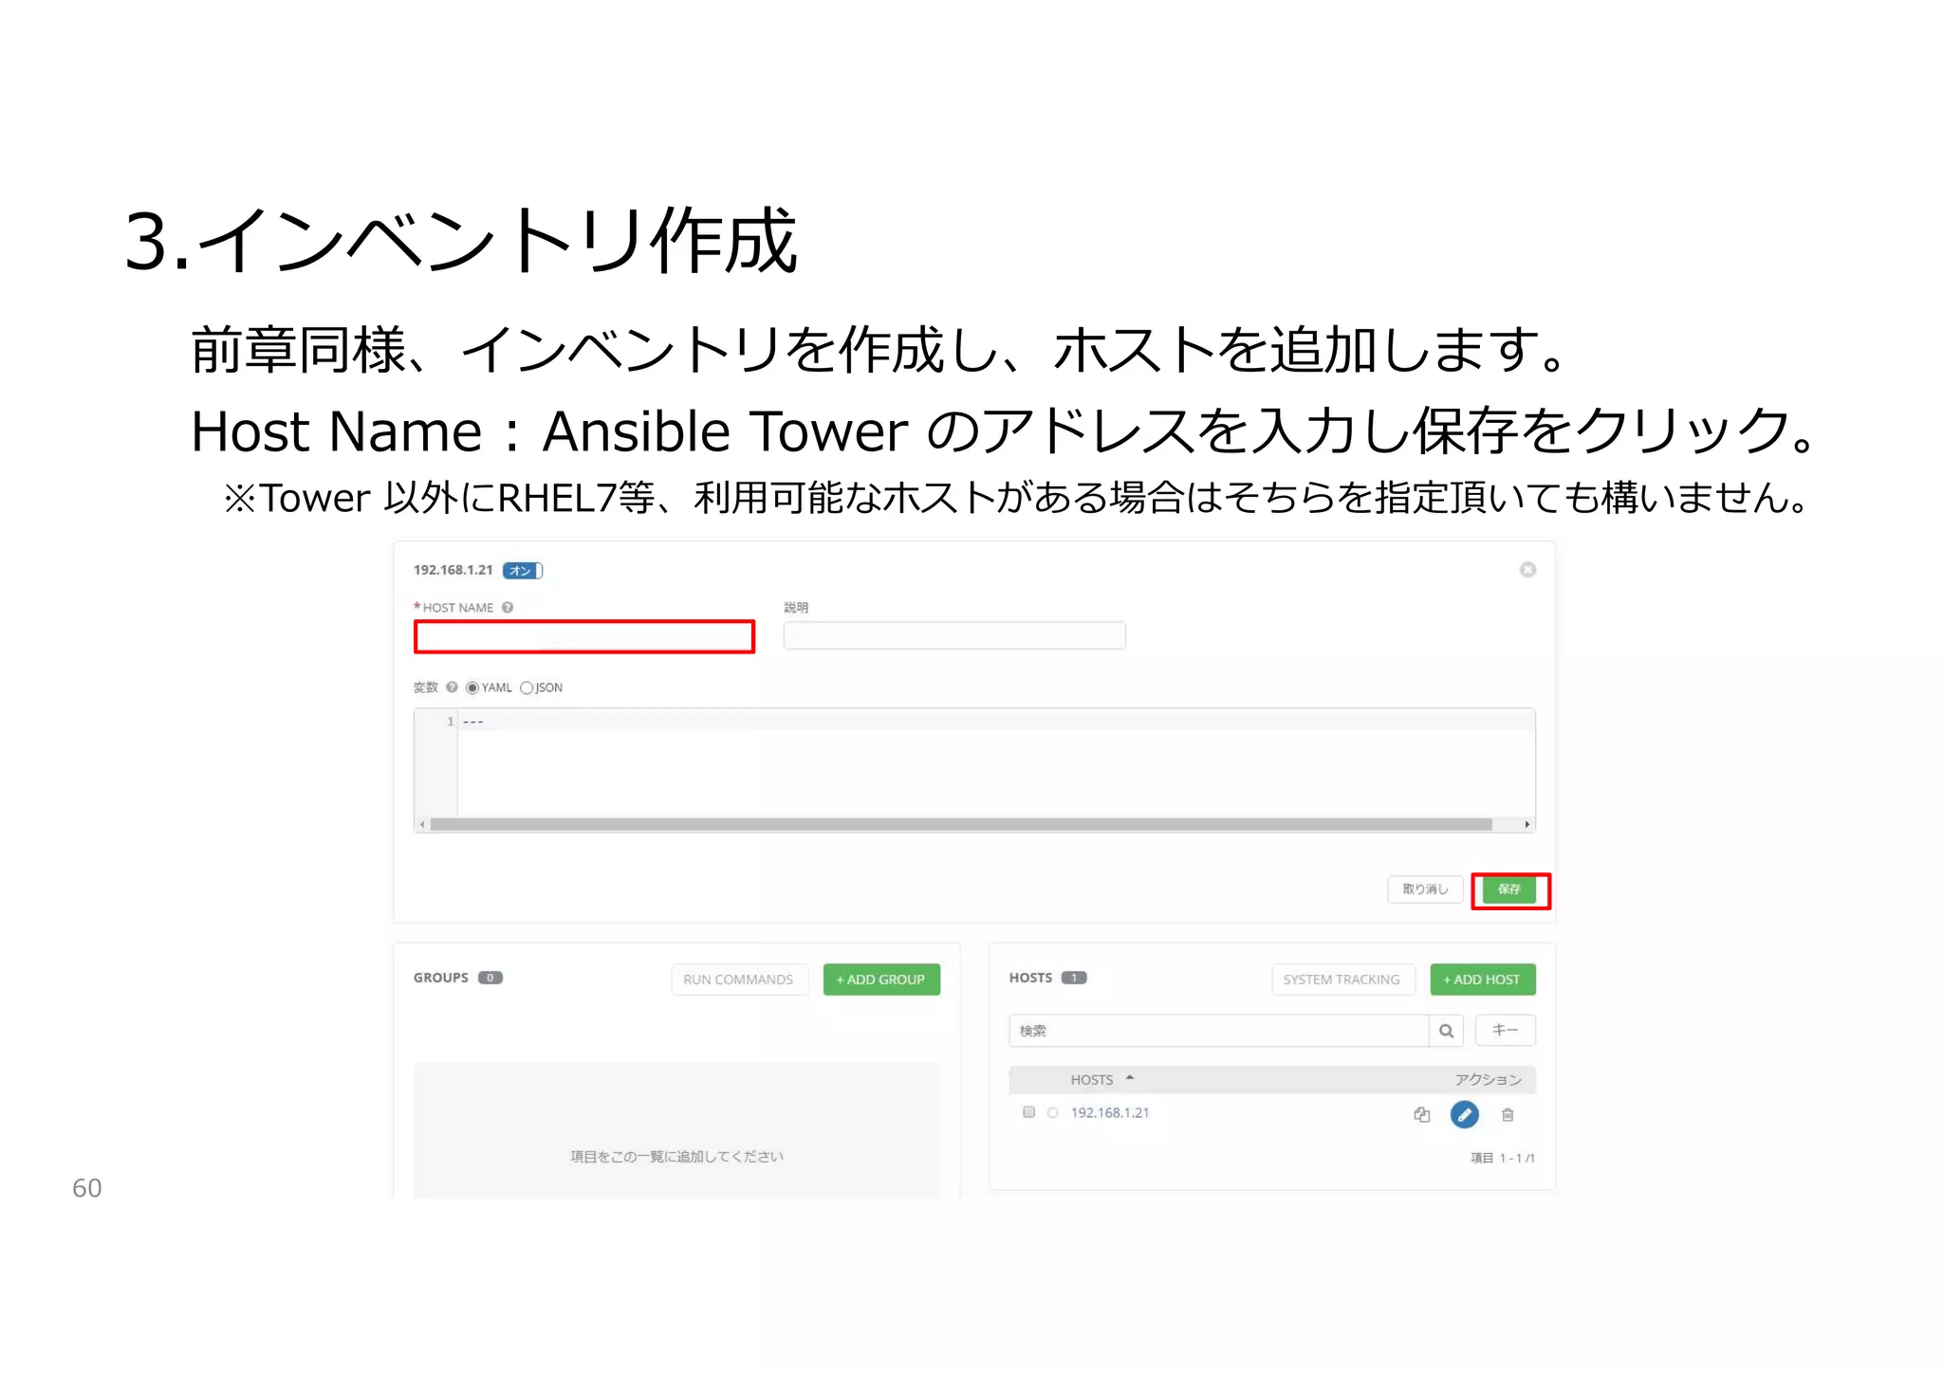Sort by the HOSTS column header arrow
The image size is (1943, 1373).
click(x=1130, y=1078)
